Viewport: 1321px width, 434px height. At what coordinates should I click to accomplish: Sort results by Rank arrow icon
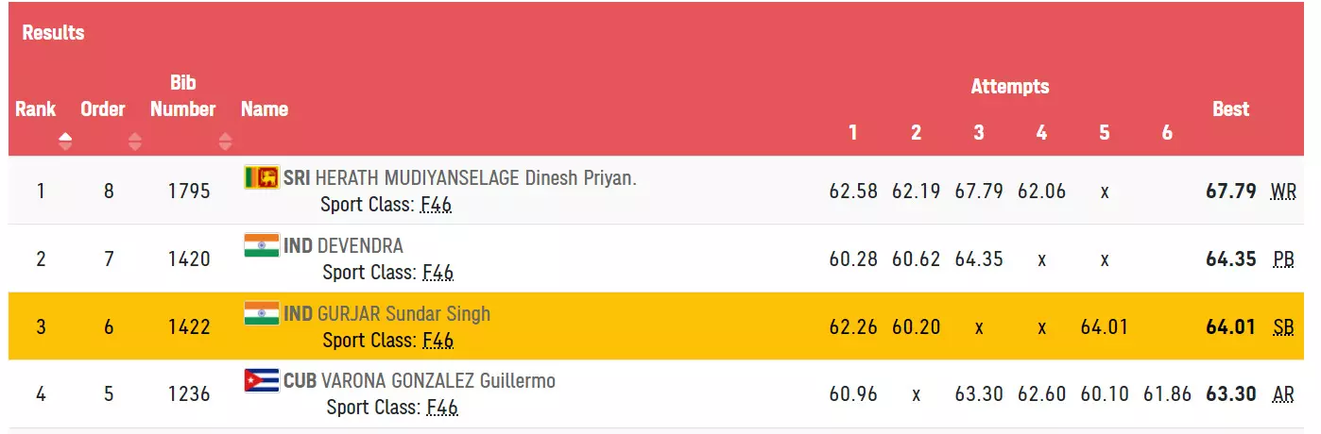click(x=64, y=142)
